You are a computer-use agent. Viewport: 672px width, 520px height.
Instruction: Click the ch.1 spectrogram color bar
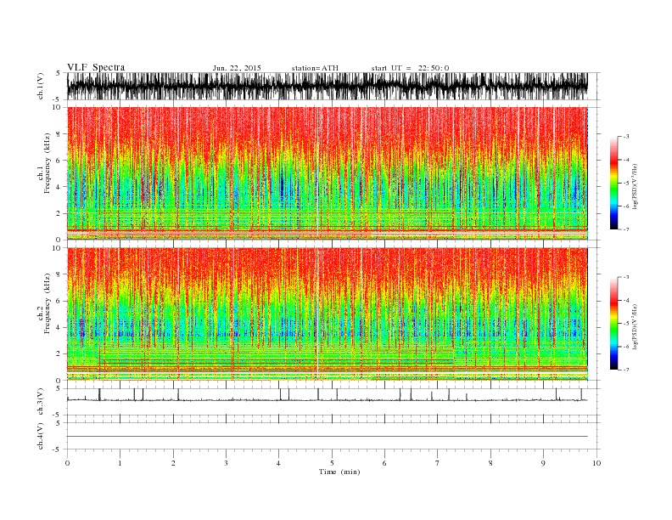pos(613,184)
